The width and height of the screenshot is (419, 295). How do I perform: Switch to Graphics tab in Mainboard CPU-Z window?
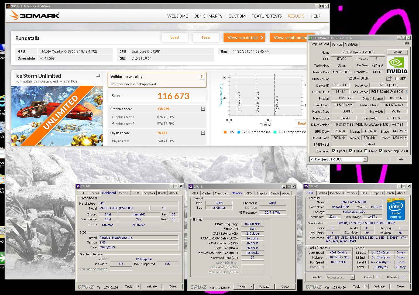149,193
